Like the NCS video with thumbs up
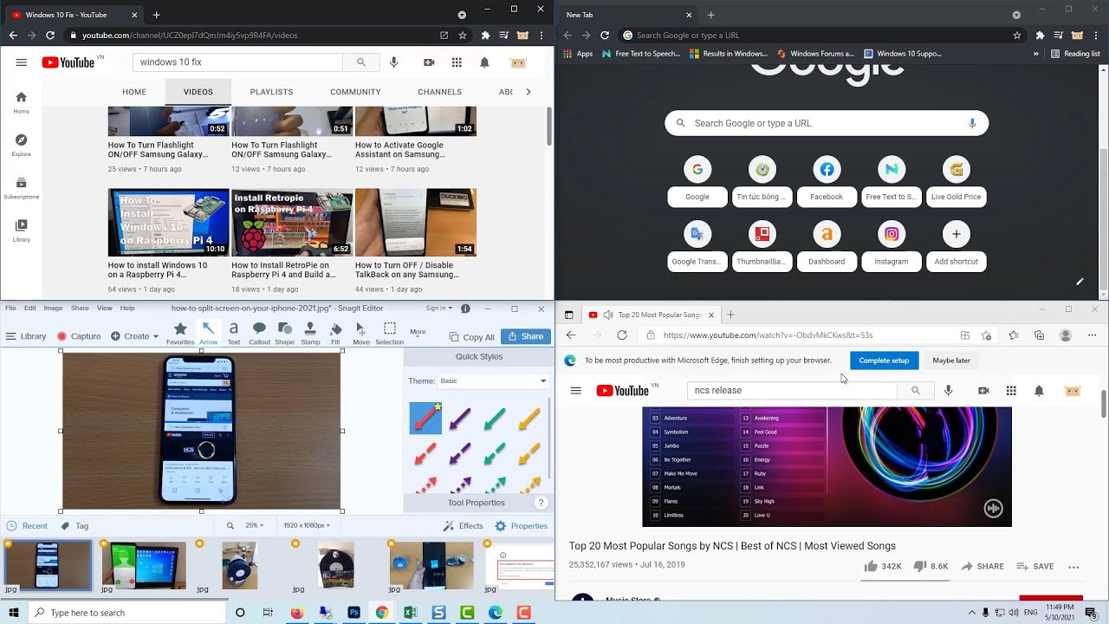The height and width of the screenshot is (624, 1109). tap(871, 566)
